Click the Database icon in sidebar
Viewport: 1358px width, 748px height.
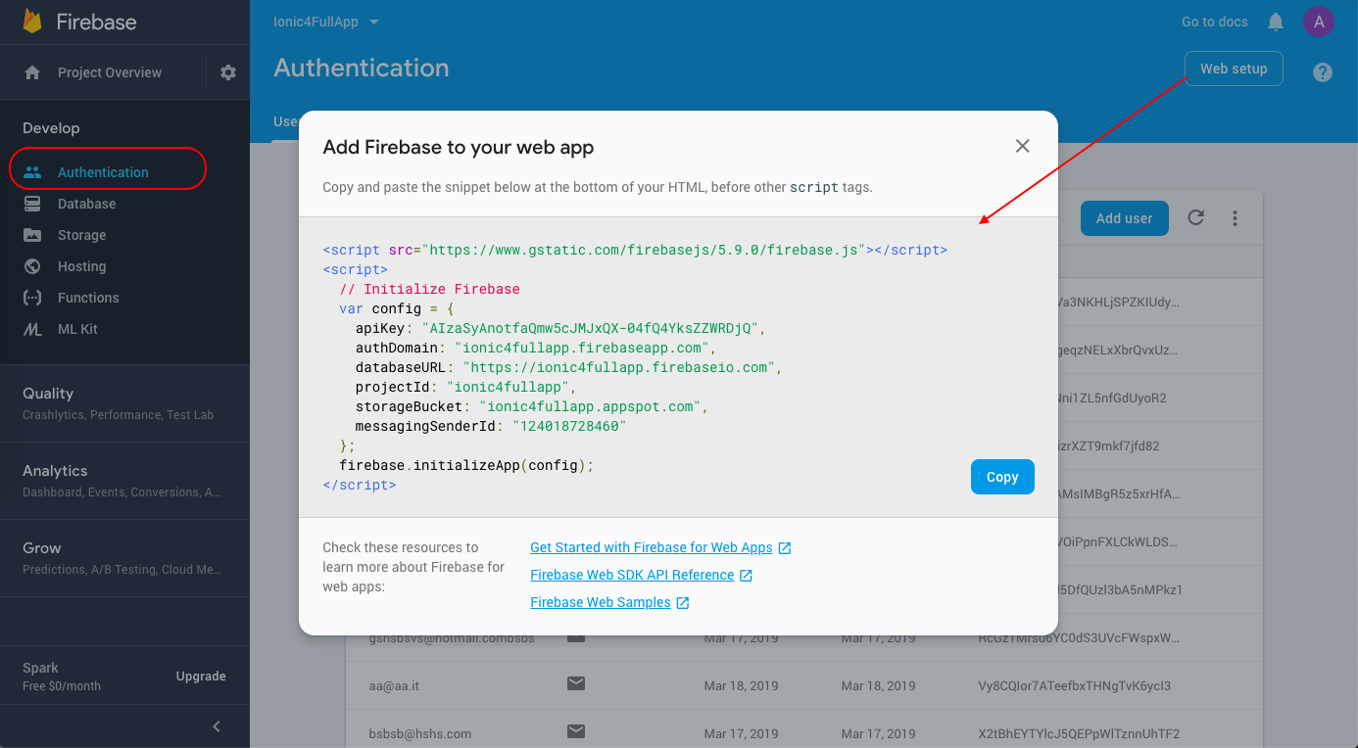tap(32, 204)
